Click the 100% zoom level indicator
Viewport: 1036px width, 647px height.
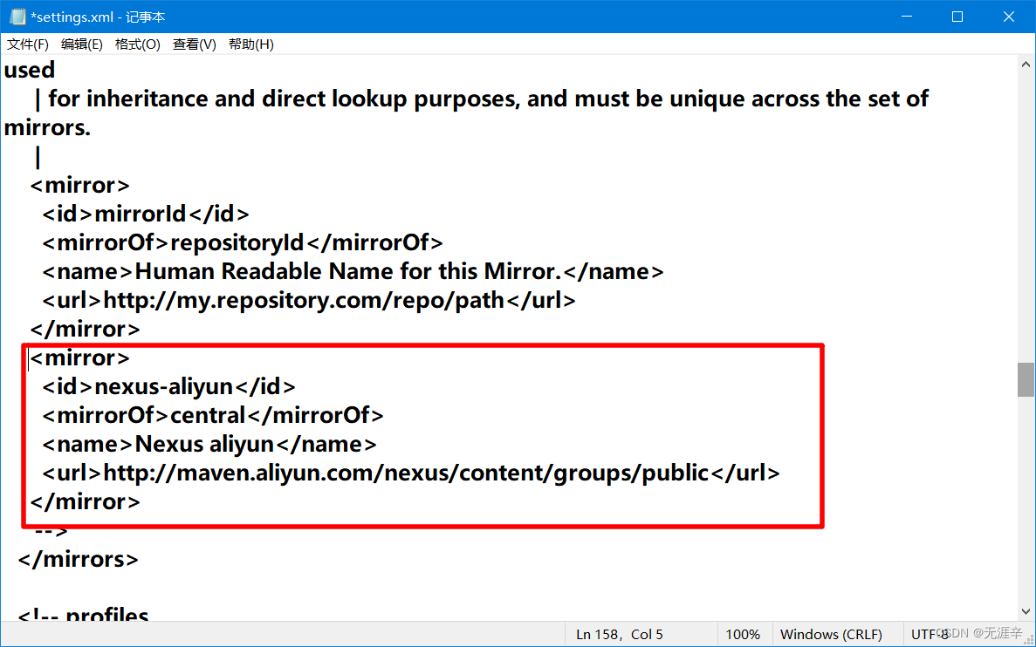click(x=743, y=634)
